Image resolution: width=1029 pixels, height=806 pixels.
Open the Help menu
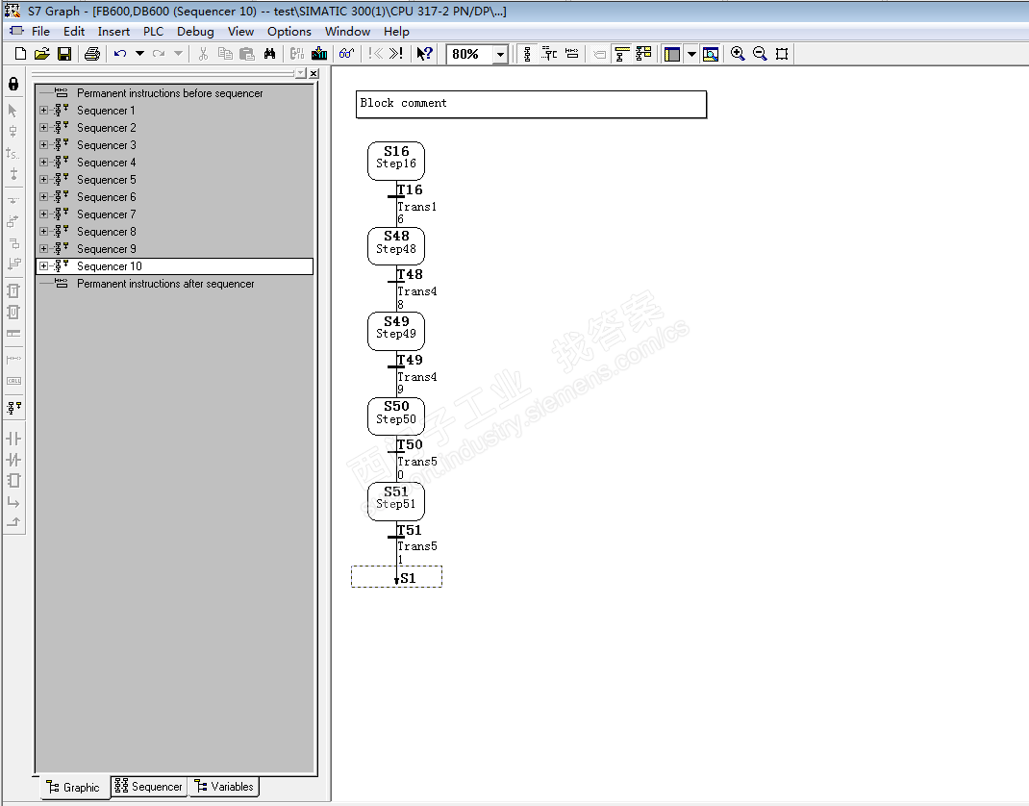point(396,32)
